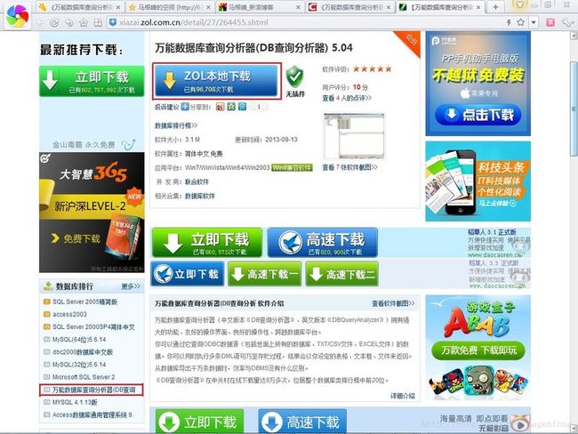Switch to the 马根峰_新浪博客 tab
This screenshot has width=578, height=434.
259,7
